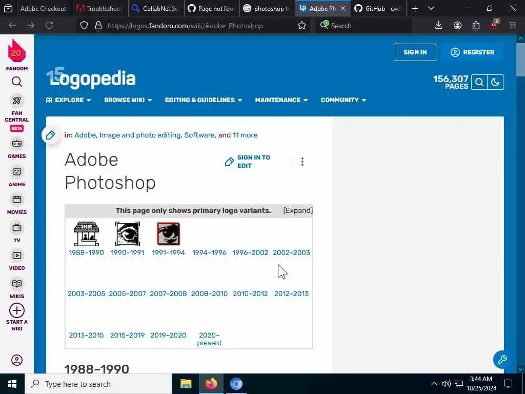Screen dimensions: 525x394
Task: Open the Windows Start menu
Action: pyautogui.click(x=12, y=384)
